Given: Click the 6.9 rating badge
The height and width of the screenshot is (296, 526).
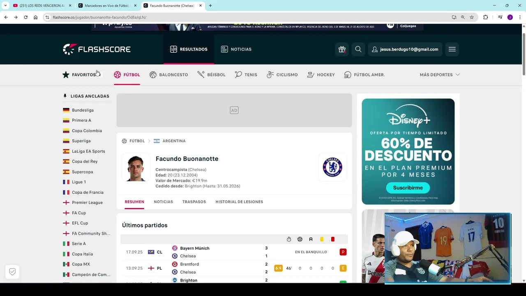Looking at the screenshot, I should (x=278, y=268).
